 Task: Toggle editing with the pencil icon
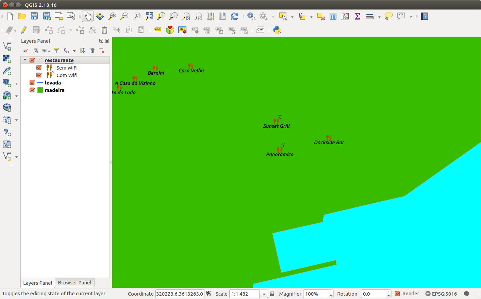click(24, 30)
